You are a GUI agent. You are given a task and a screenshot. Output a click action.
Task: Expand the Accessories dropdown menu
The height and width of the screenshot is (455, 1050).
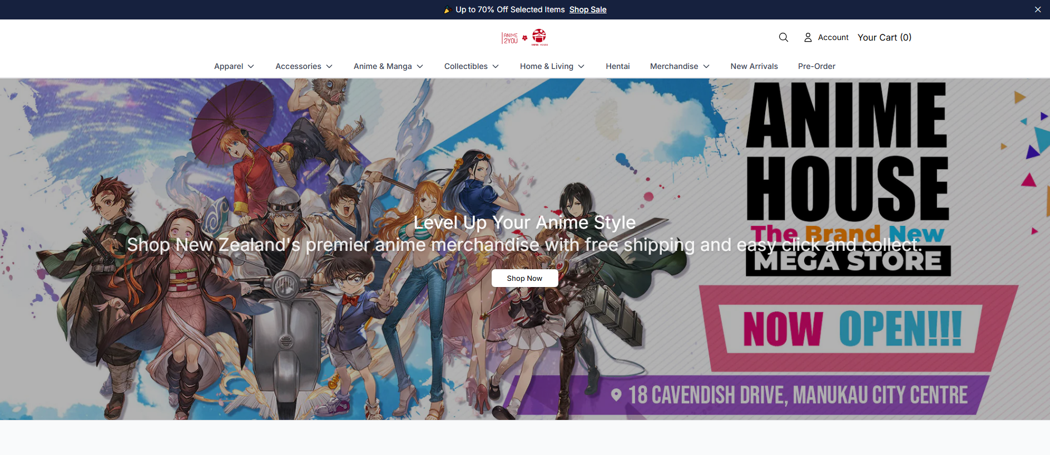point(304,66)
